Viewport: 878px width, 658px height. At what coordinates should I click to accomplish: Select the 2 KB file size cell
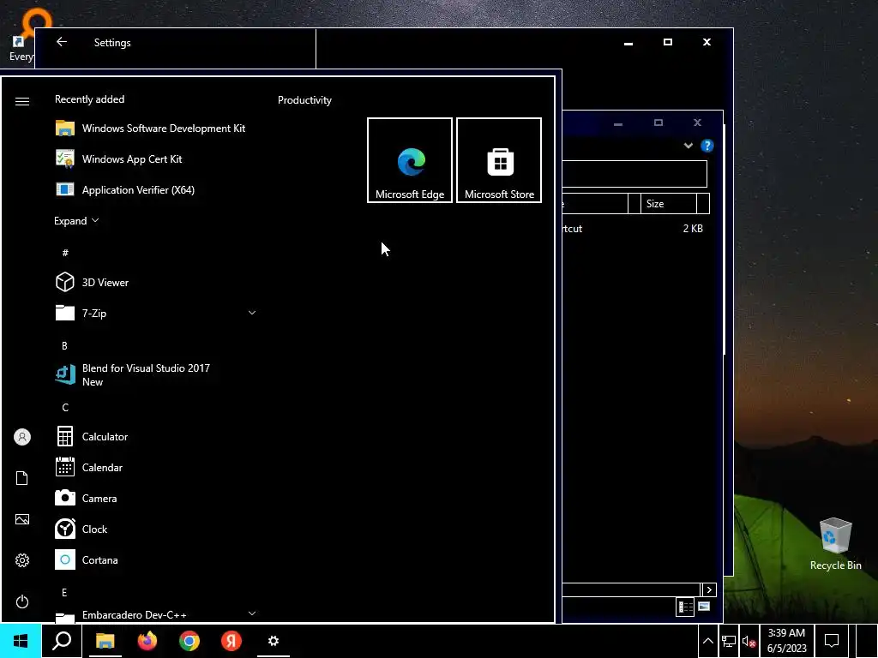coord(693,228)
